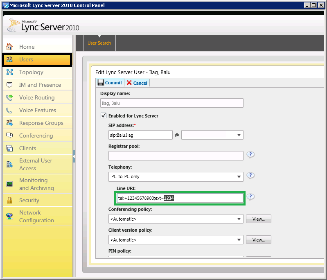Click the Users people icon
327x280 pixels.
point(9,59)
